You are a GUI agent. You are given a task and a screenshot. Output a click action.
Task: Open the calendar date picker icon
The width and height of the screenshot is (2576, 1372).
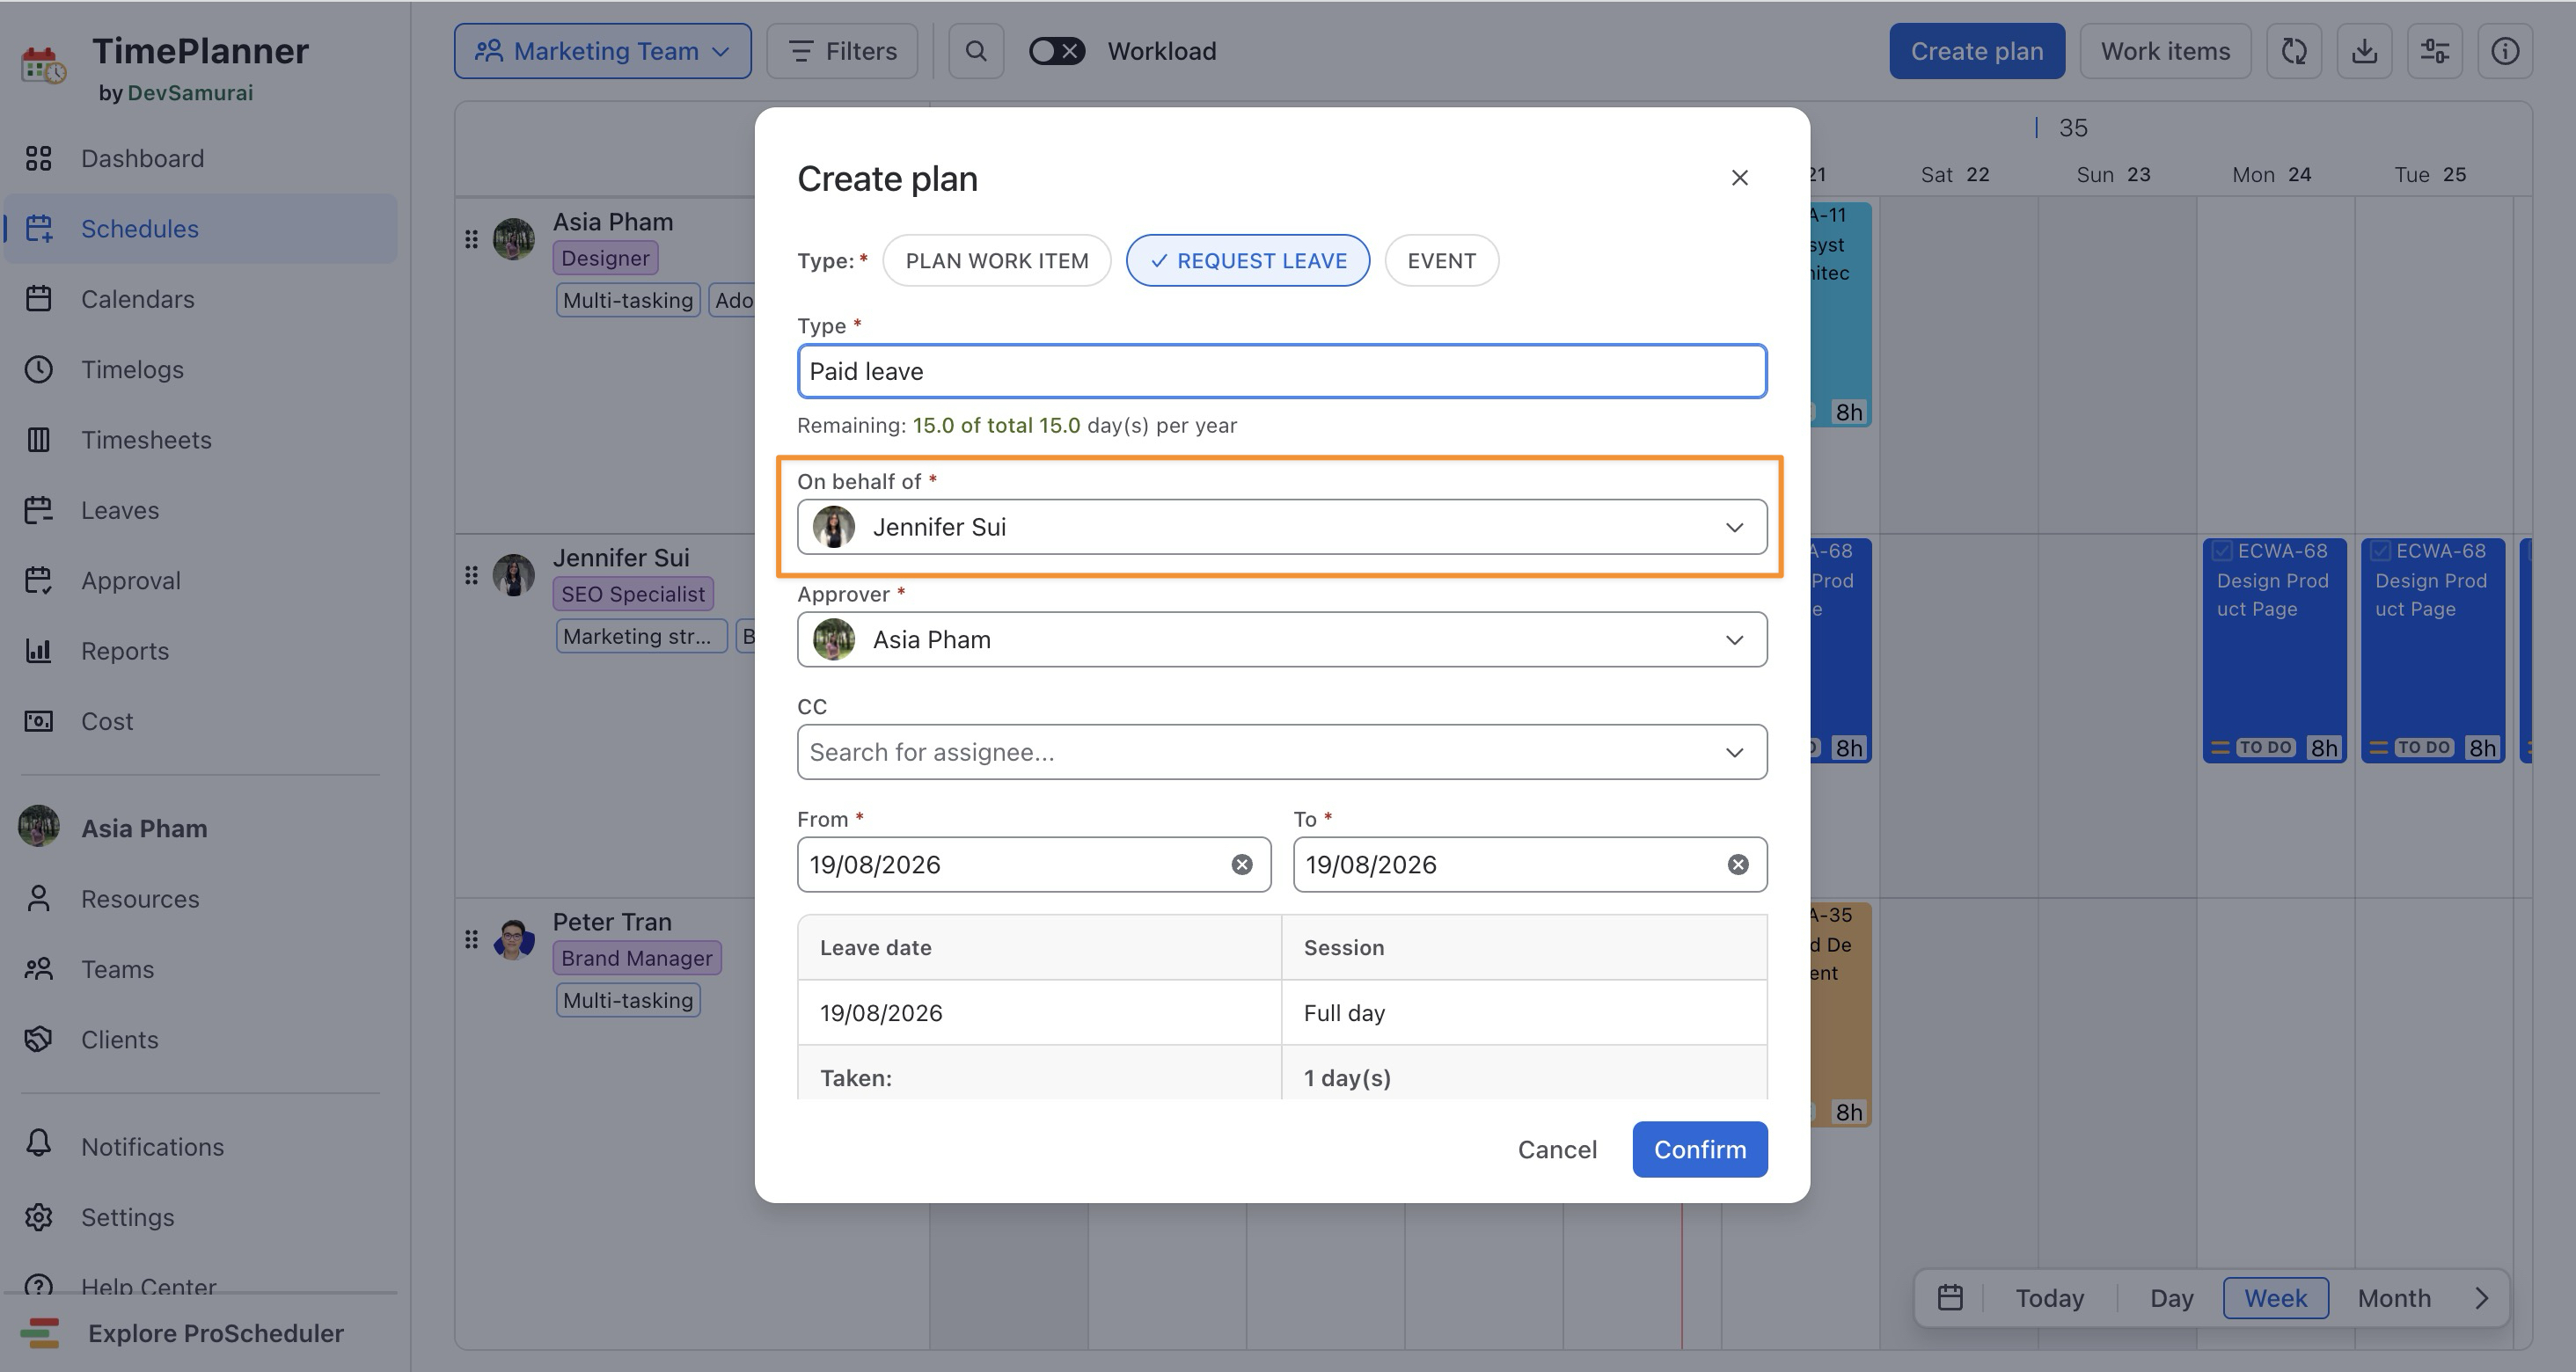[1950, 1298]
